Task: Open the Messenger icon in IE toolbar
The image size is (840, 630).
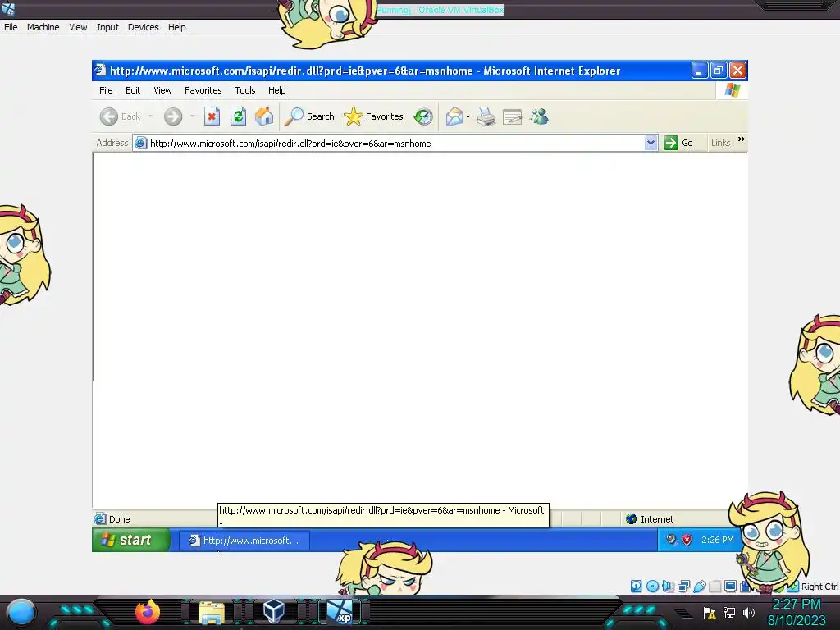Action: pos(540,116)
